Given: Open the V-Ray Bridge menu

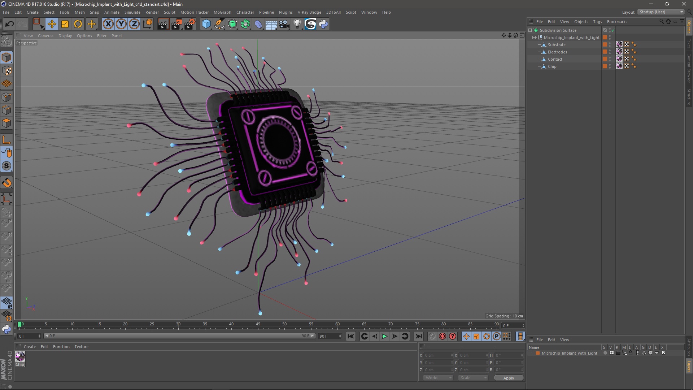Looking at the screenshot, I should (309, 12).
